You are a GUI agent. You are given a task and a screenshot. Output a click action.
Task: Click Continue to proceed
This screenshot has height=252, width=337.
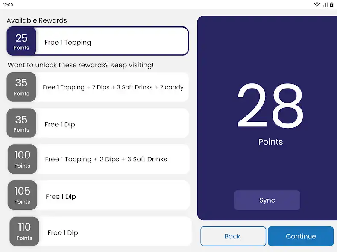click(301, 236)
